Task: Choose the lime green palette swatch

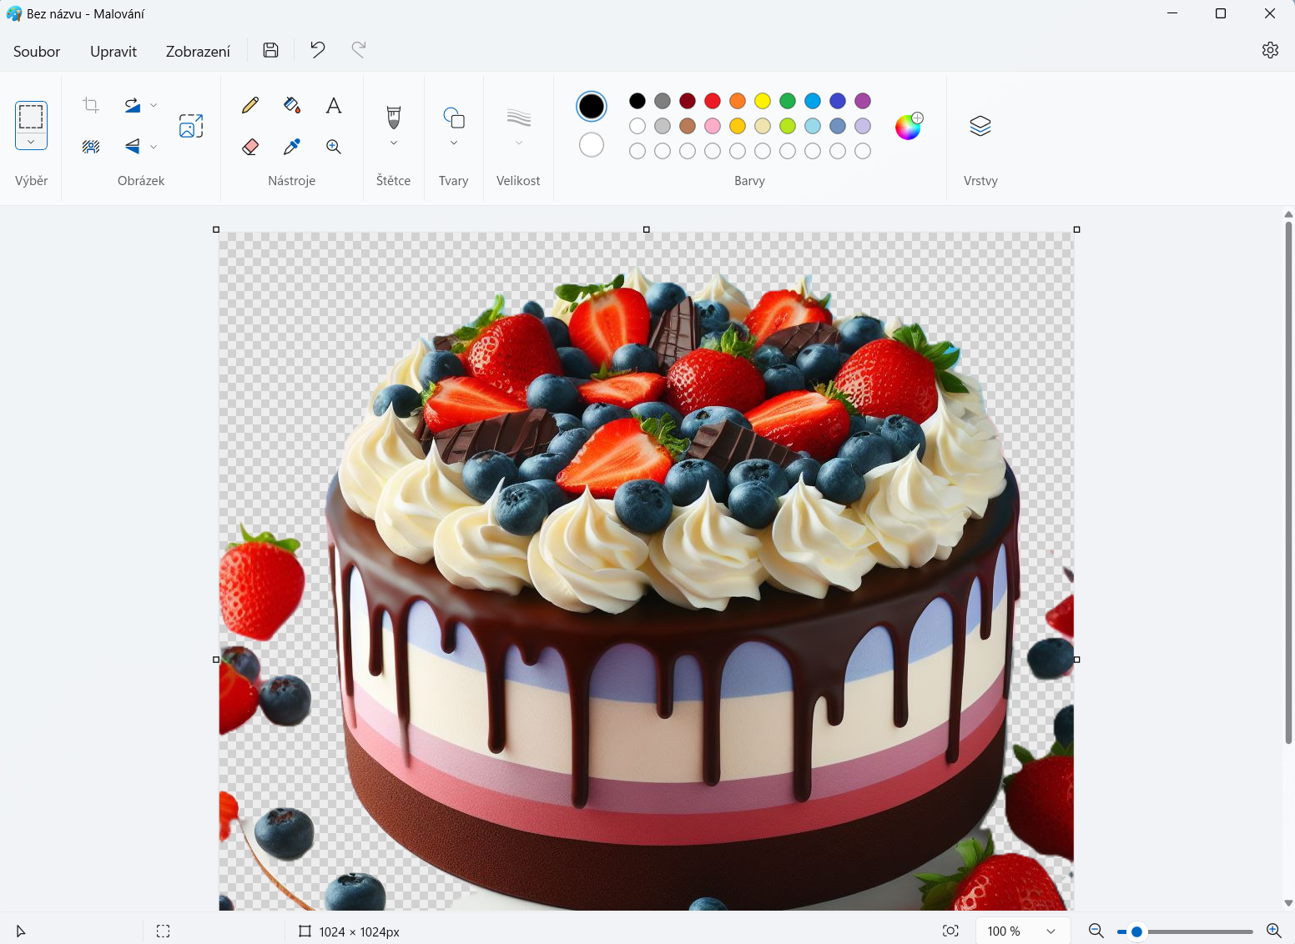Action: 788,126
